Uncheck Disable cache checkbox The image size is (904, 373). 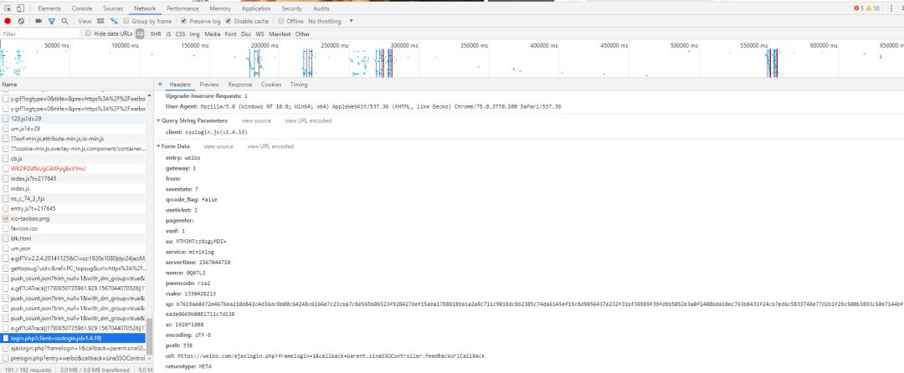[x=229, y=21]
